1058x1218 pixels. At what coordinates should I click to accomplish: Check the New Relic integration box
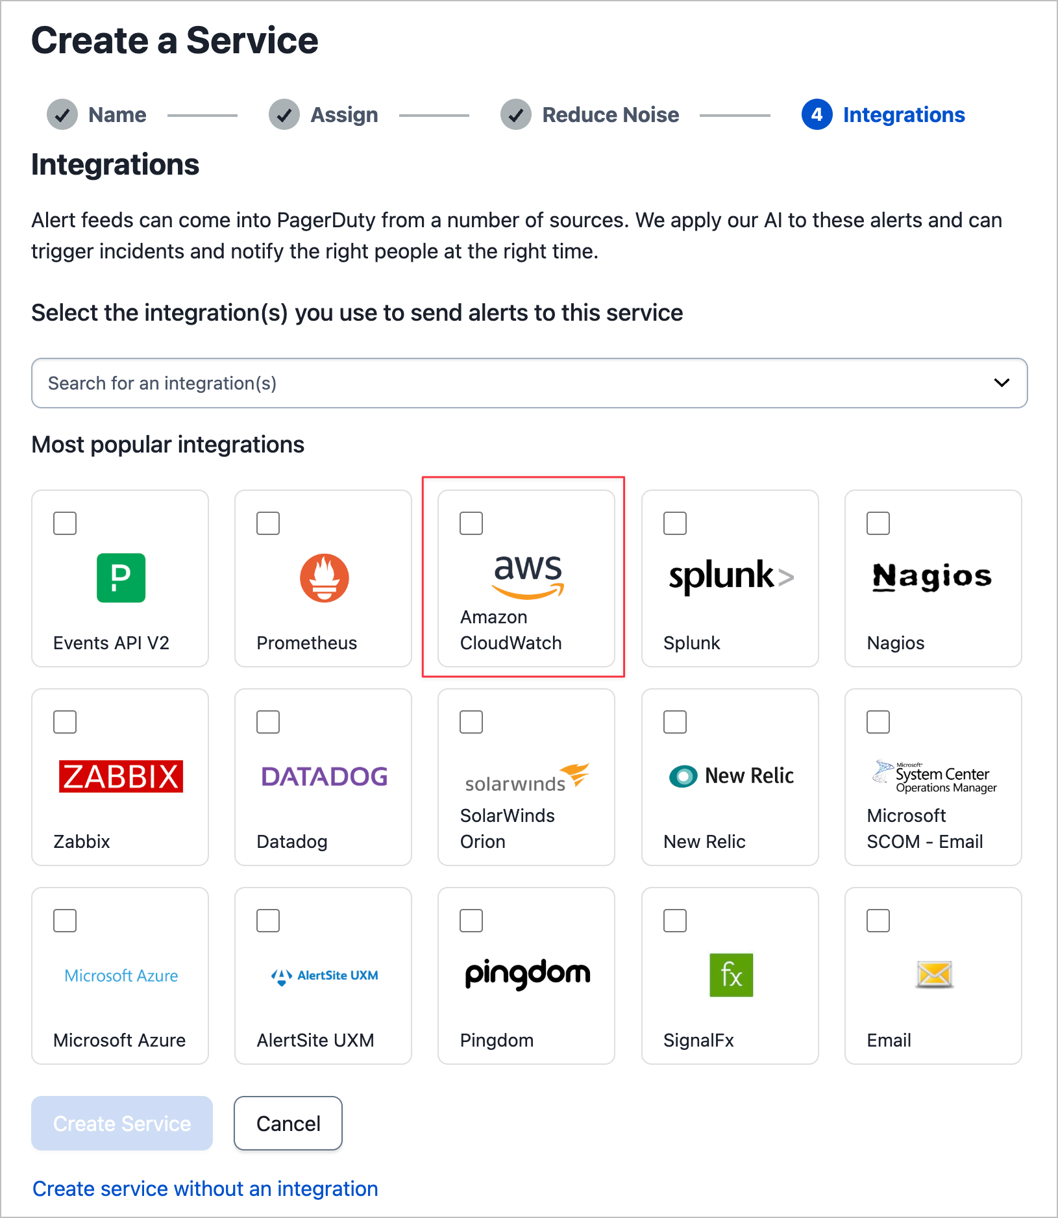coord(675,722)
